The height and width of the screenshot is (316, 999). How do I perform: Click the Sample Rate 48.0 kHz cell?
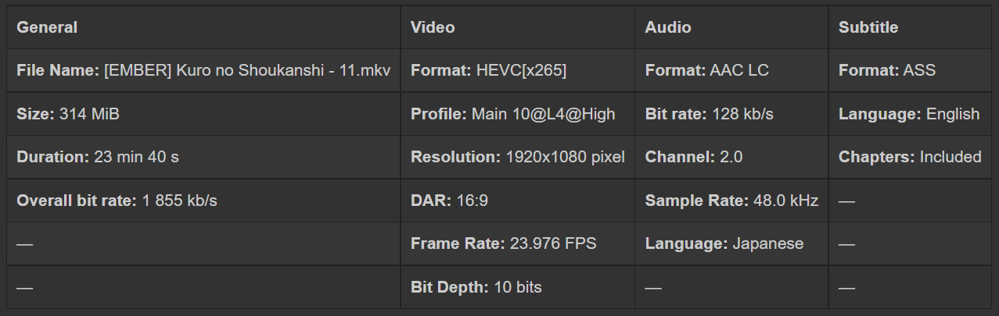pos(731,201)
